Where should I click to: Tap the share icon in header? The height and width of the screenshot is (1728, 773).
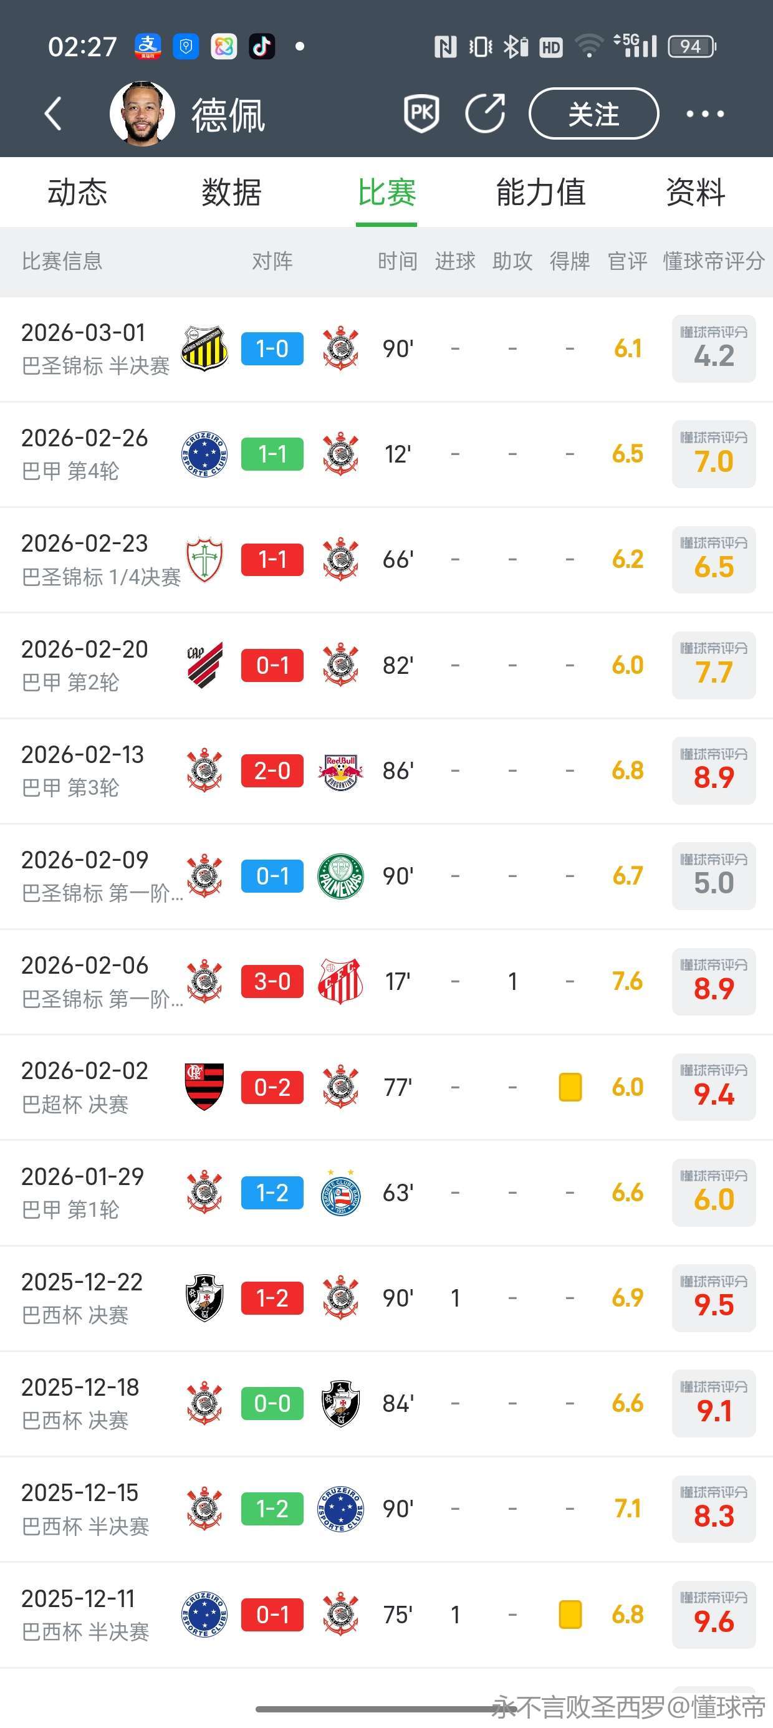coord(485,113)
